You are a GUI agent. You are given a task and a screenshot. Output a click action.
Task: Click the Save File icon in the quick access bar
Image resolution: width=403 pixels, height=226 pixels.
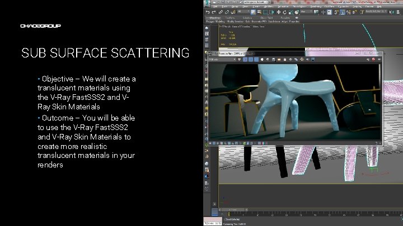pyautogui.click(x=223, y=2)
